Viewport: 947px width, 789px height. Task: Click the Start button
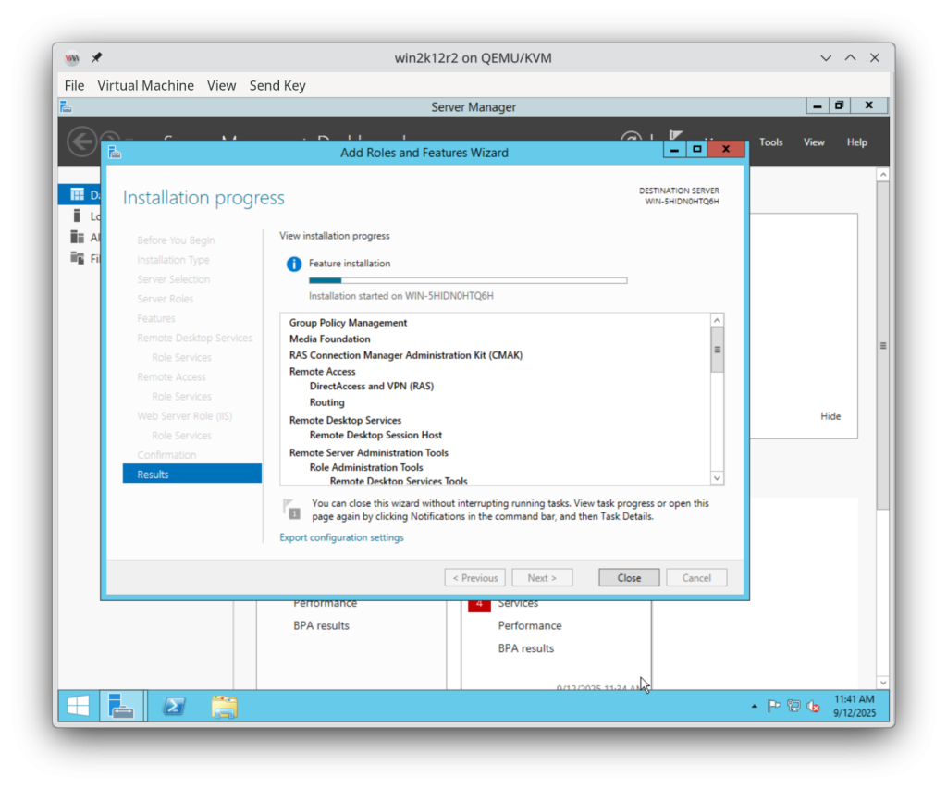[77, 706]
